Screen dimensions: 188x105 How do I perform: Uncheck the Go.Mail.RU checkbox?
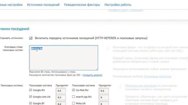73,90
